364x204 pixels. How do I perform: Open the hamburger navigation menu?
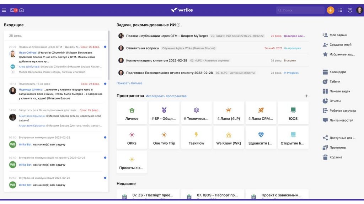coord(4,10)
